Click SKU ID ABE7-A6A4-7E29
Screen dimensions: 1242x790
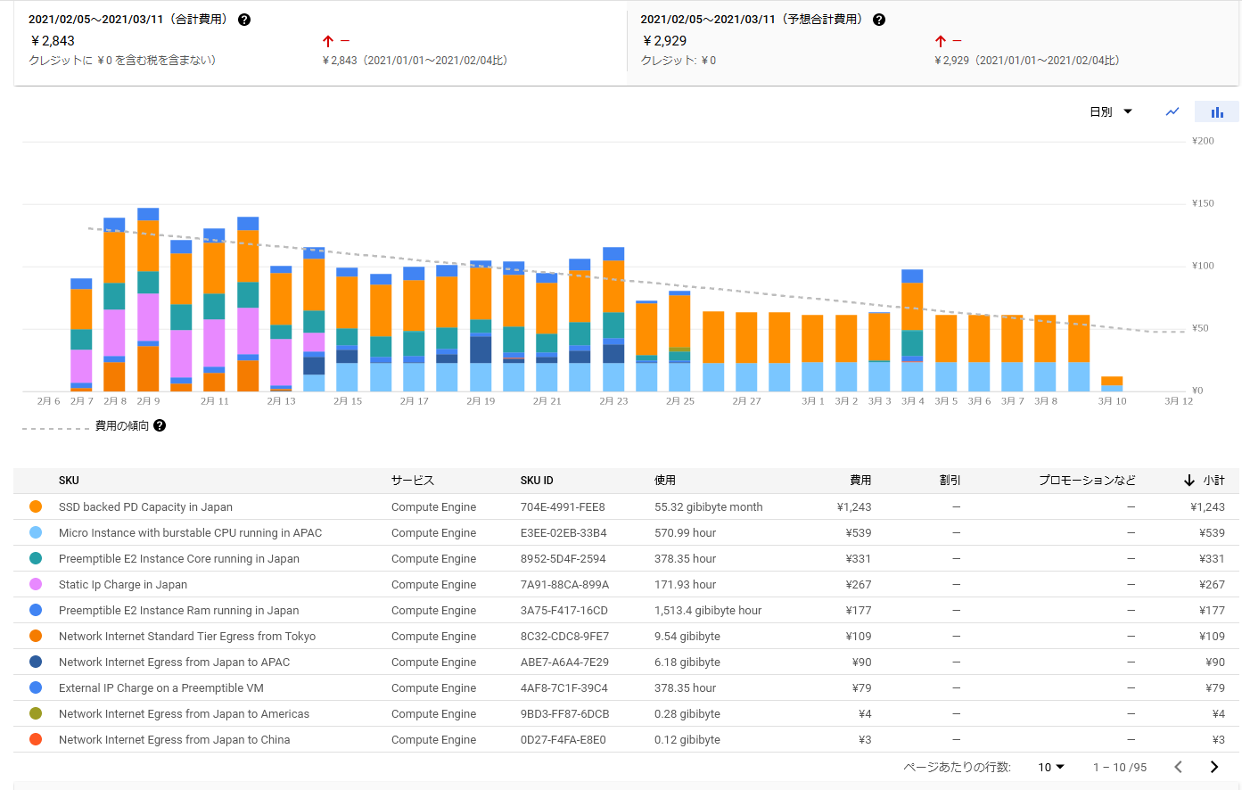(x=565, y=662)
